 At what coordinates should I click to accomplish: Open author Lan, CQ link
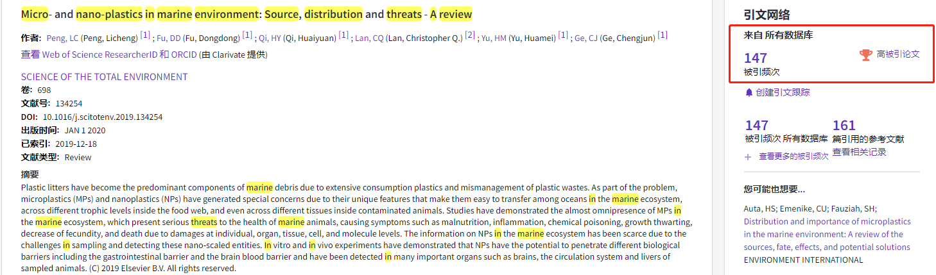point(369,38)
